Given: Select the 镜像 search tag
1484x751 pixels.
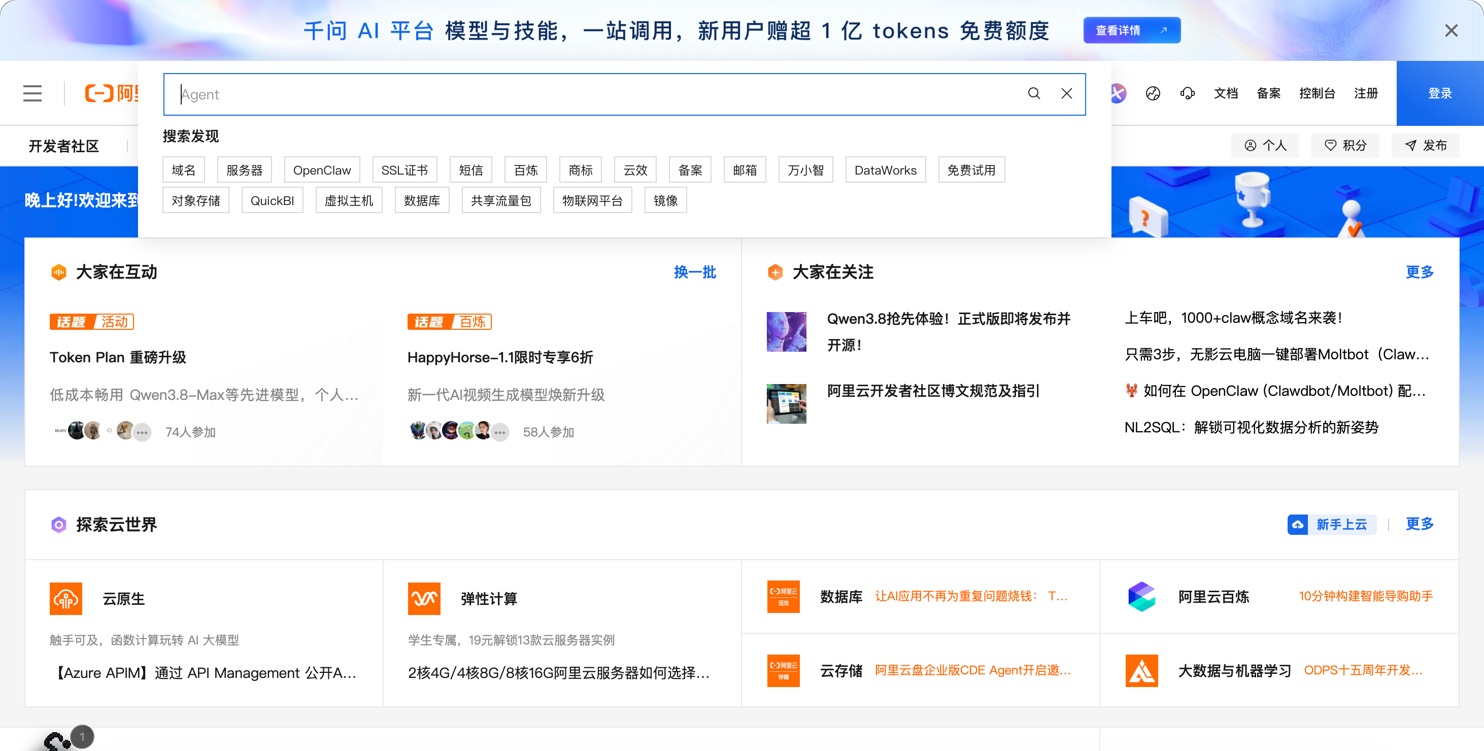Looking at the screenshot, I should click(666, 200).
